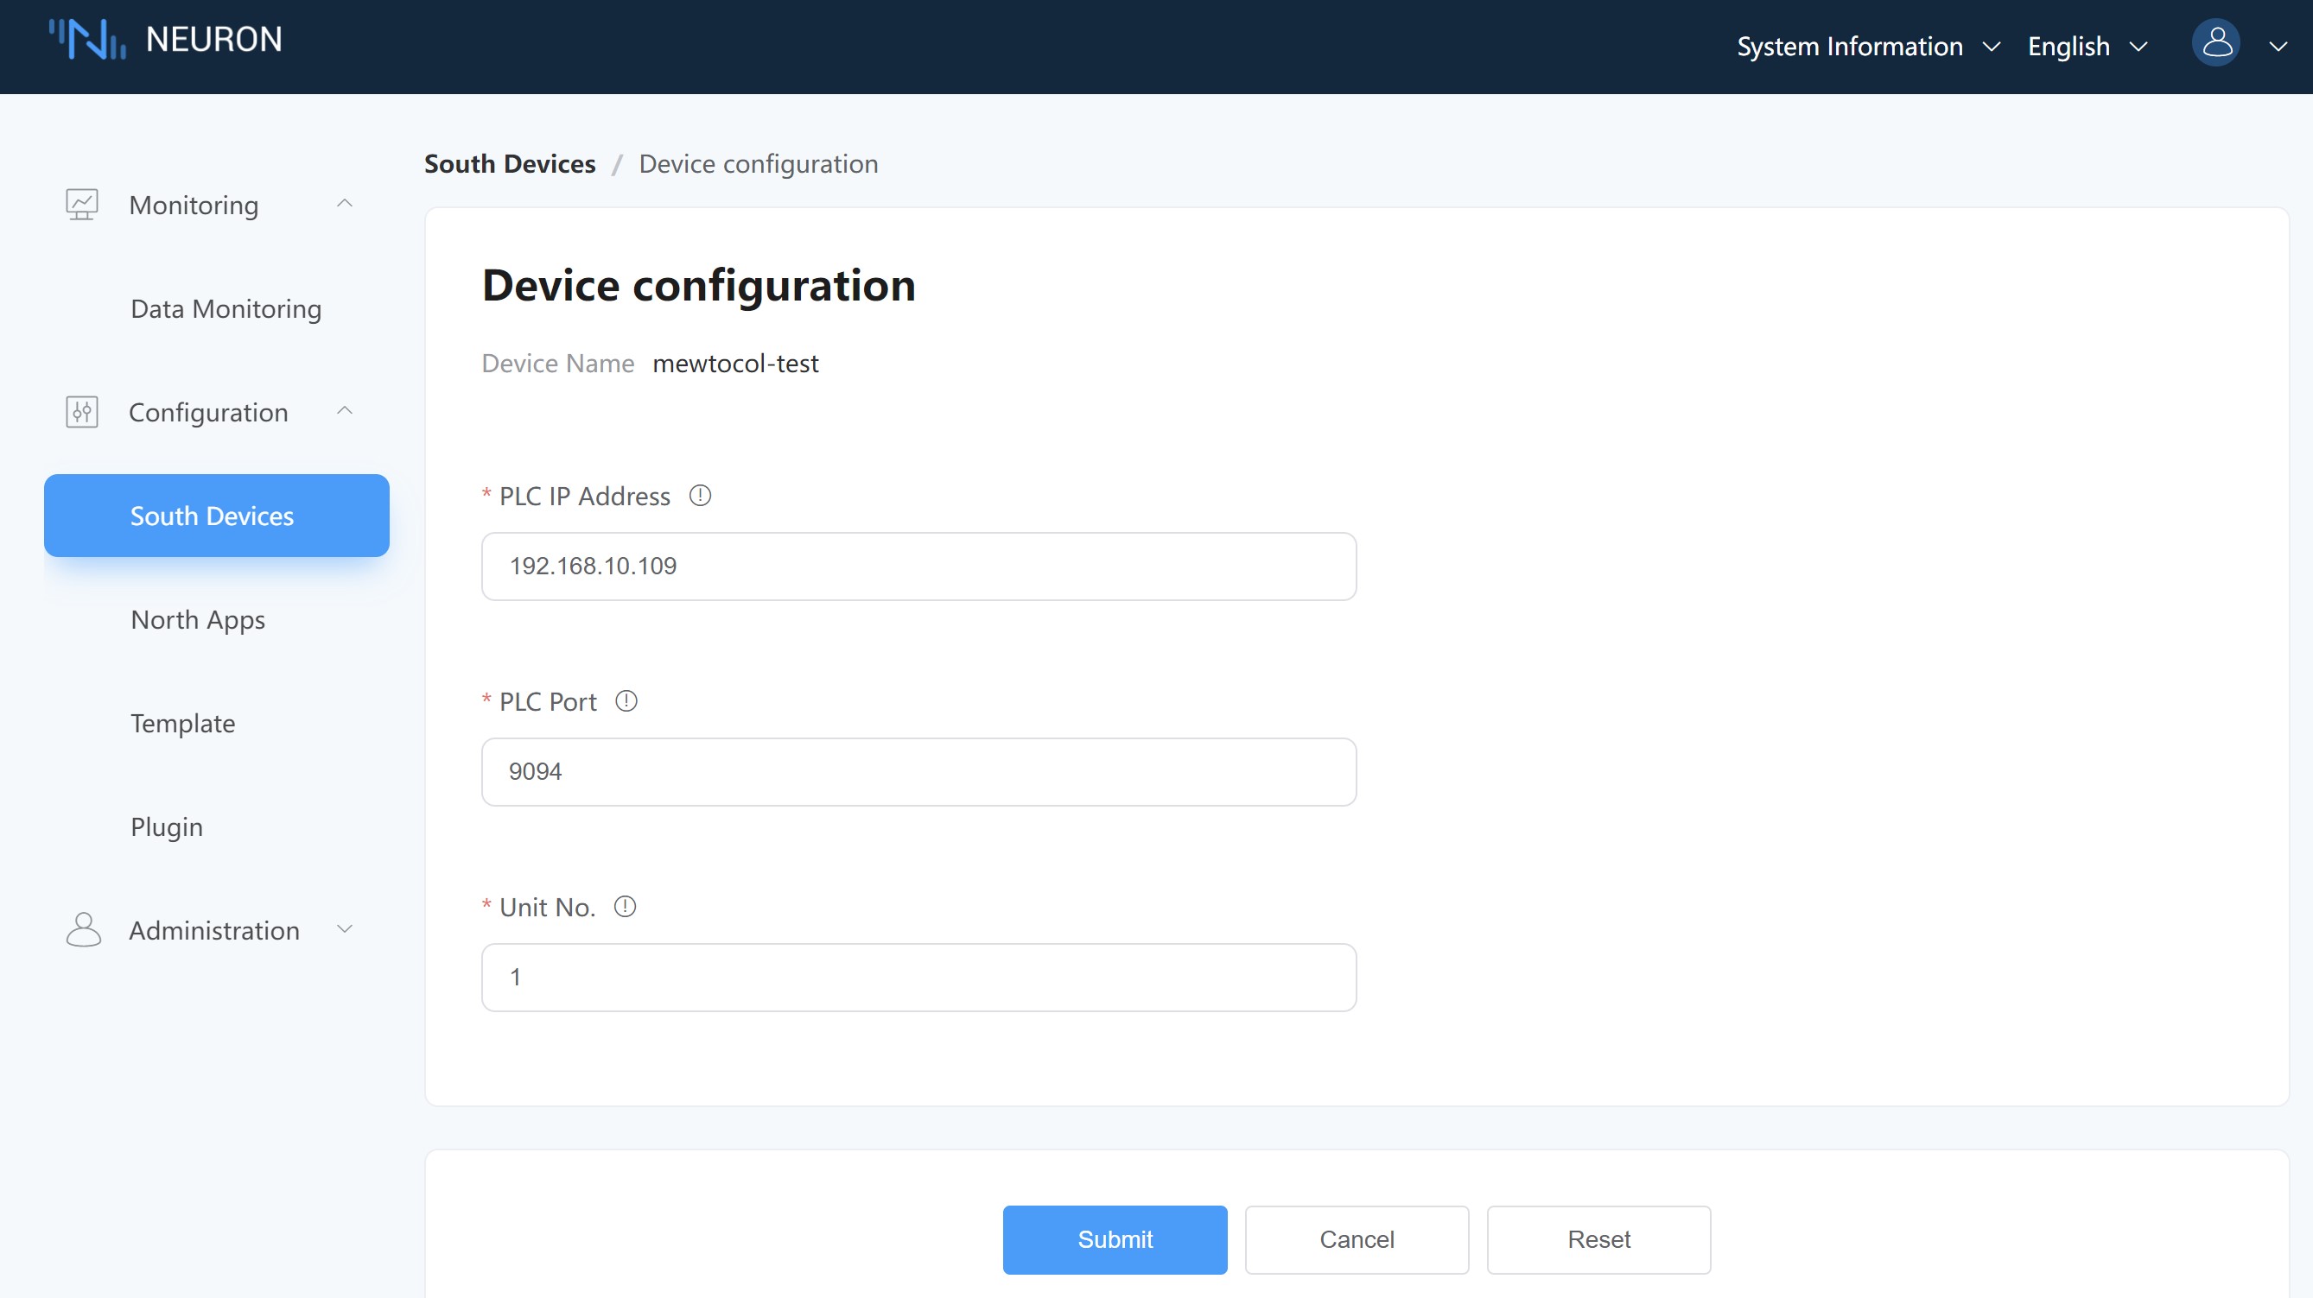Focus the PLC Port input field
This screenshot has height=1298, width=2313.
[x=918, y=772]
